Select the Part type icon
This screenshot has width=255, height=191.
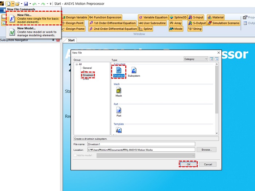coord(119,112)
